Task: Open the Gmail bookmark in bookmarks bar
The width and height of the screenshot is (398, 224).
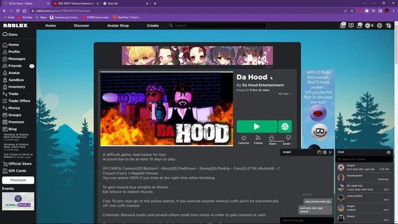Action: tap(9, 17)
